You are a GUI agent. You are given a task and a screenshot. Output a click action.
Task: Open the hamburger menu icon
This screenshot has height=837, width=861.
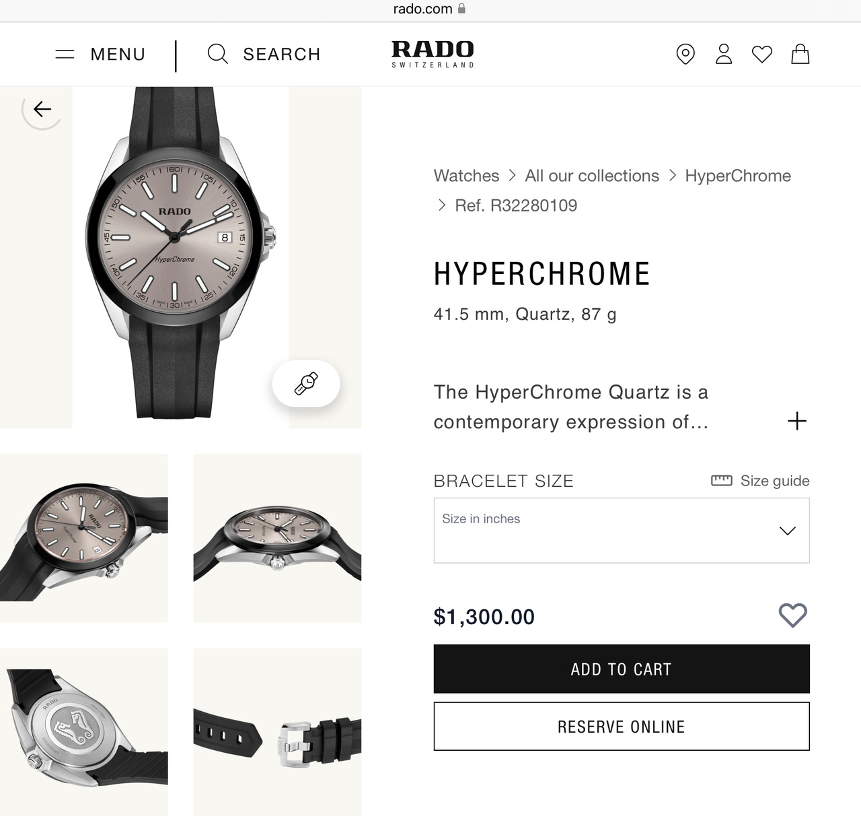(65, 54)
